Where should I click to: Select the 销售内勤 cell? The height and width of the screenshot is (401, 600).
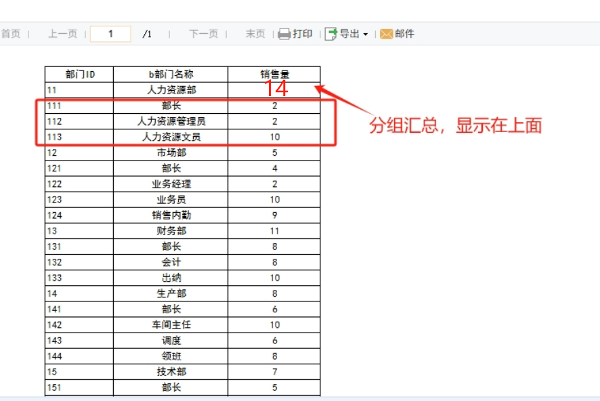(171, 215)
